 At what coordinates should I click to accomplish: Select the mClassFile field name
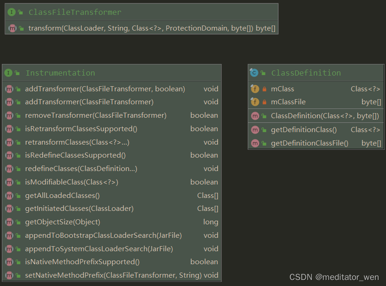288,102
